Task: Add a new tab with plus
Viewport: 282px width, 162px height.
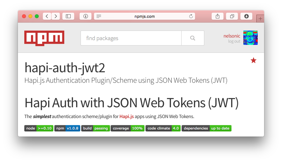Action: (x=260, y=18)
